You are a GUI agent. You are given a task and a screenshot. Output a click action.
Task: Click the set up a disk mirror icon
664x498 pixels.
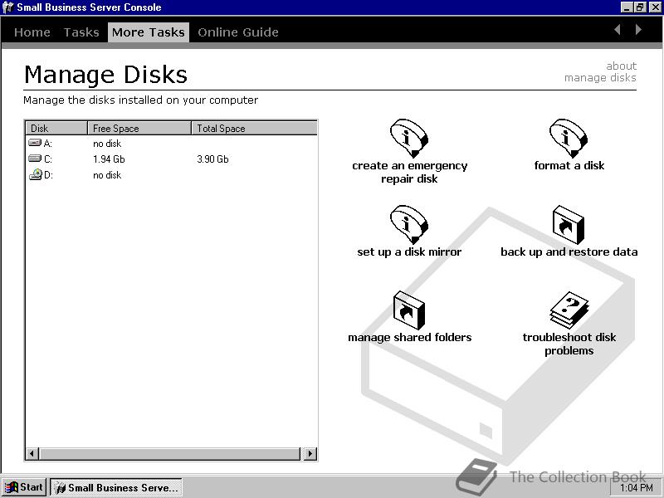(409, 224)
